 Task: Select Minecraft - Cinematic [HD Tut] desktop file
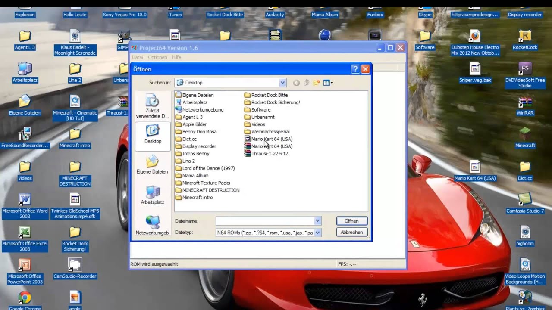75,108
